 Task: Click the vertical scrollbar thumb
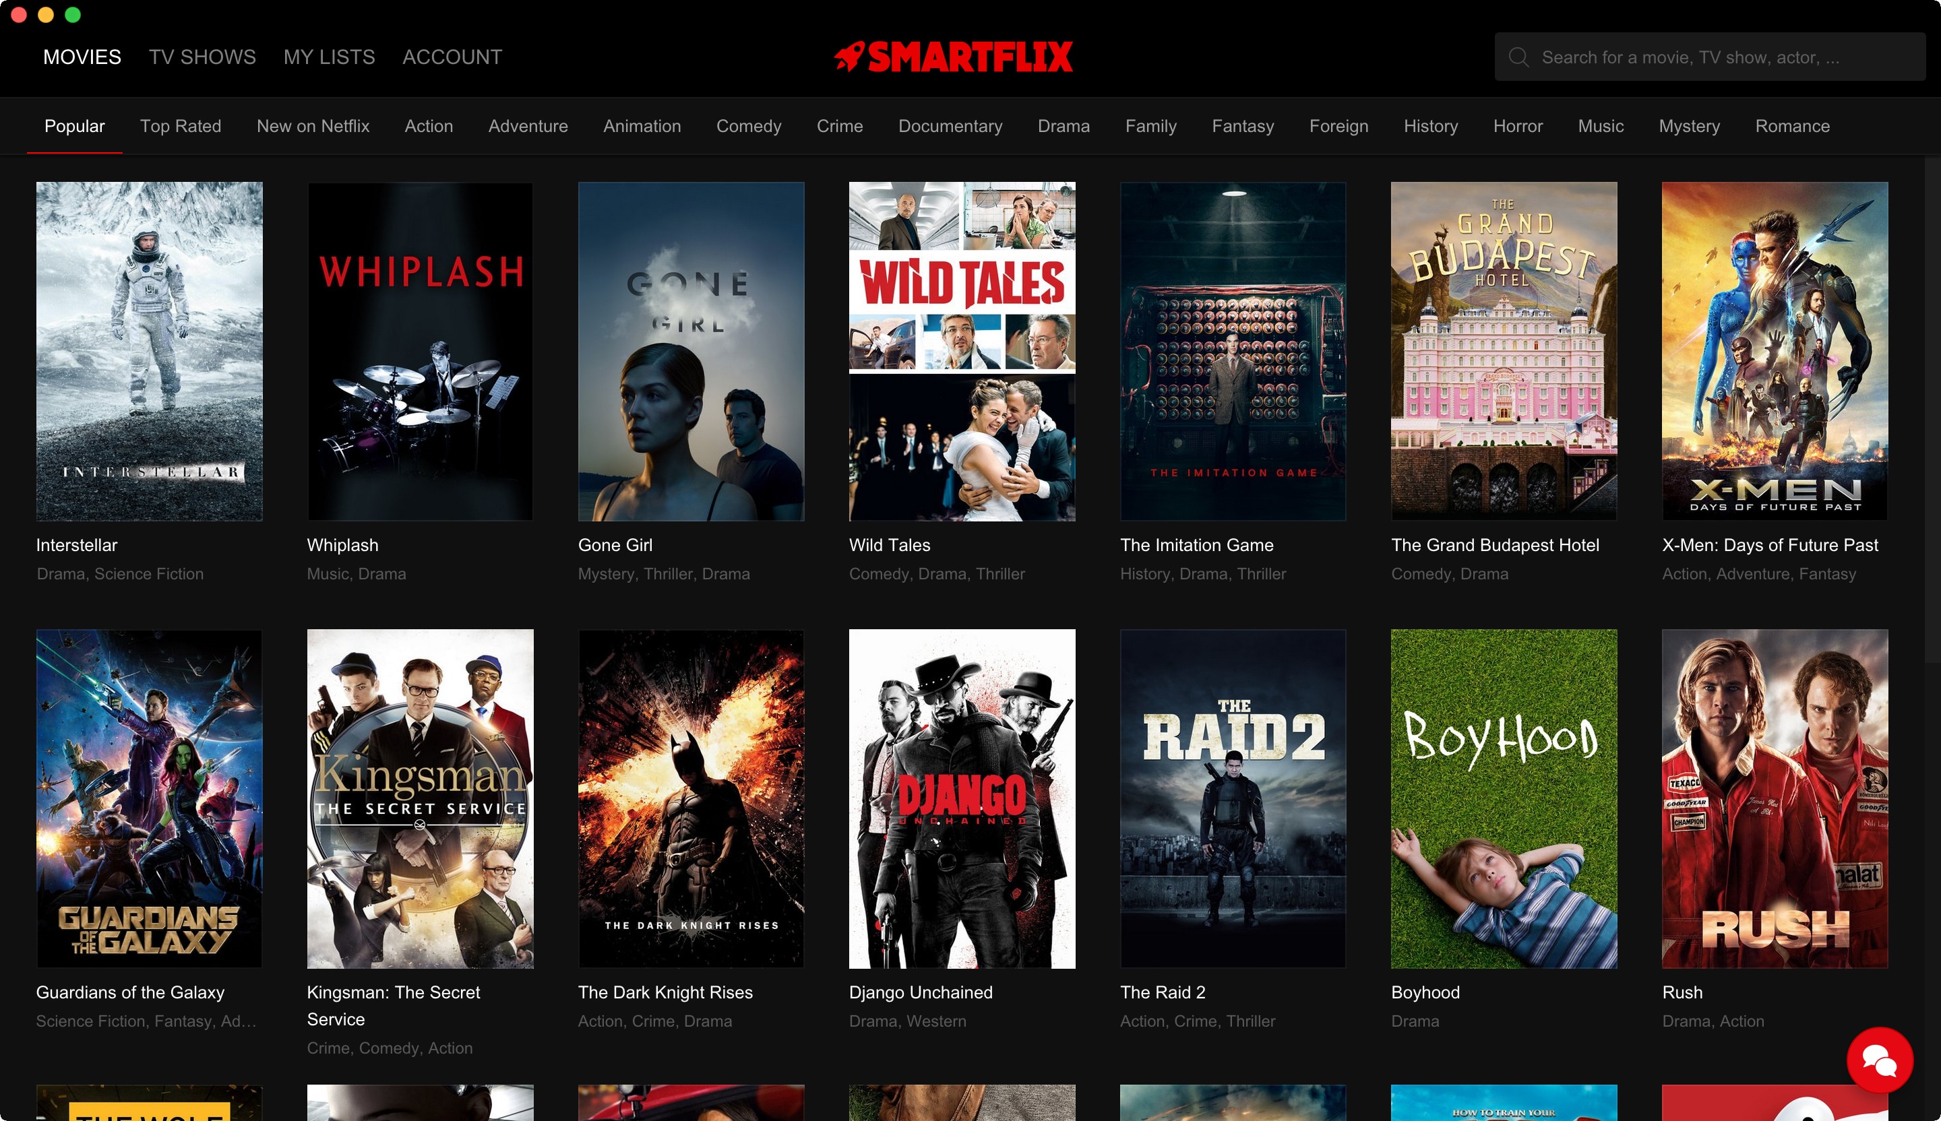1934,408
